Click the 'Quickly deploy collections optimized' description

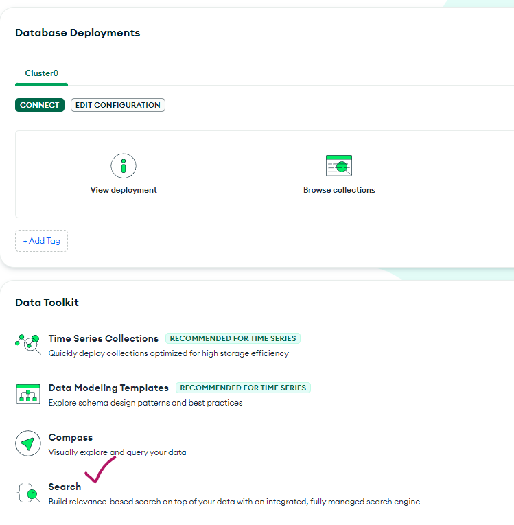pos(169,353)
